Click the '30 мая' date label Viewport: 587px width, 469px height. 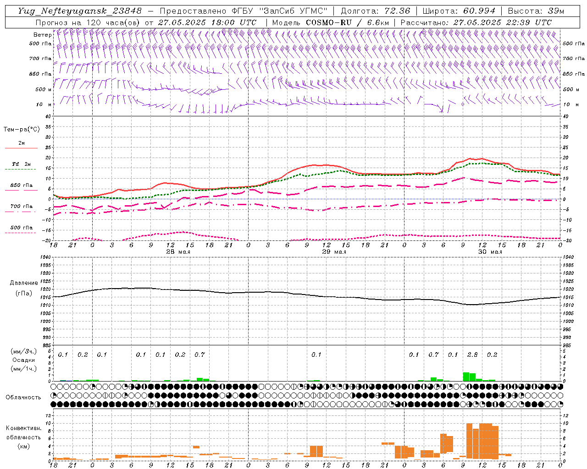coord(490,252)
